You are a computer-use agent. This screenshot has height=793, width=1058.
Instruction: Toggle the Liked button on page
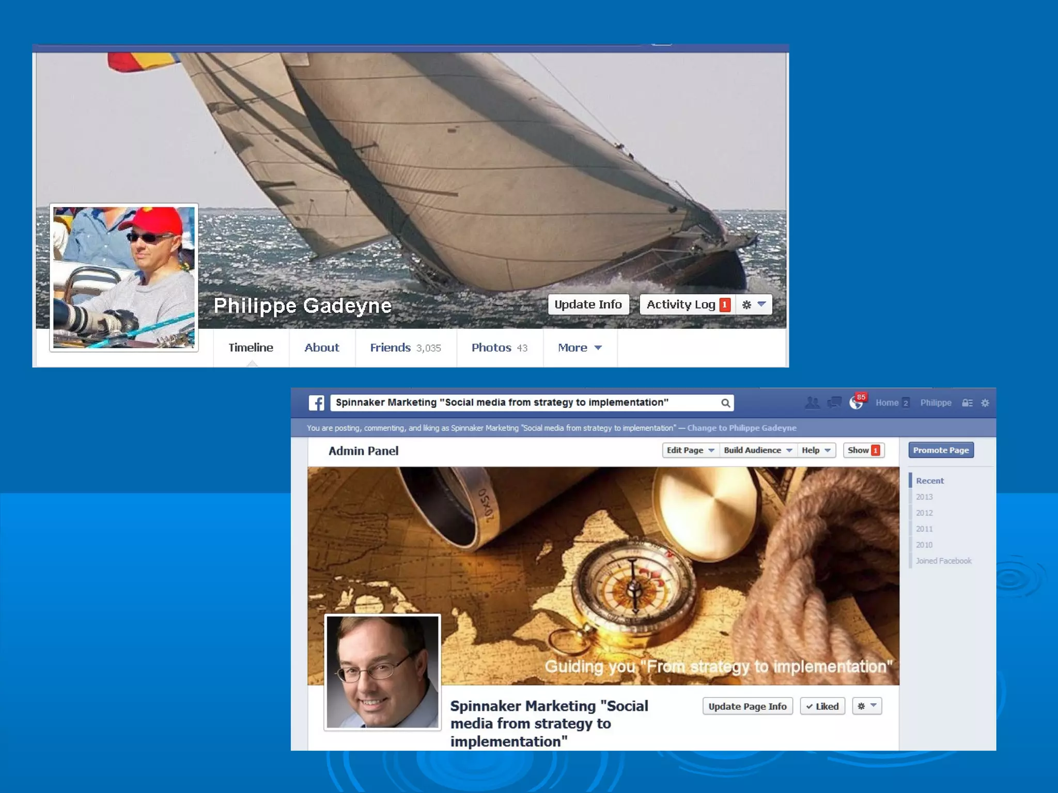(x=822, y=706)
